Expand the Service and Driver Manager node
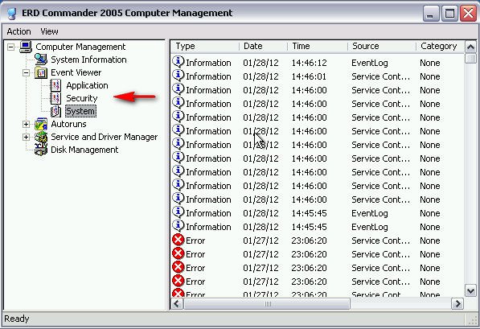 (26, 137)
